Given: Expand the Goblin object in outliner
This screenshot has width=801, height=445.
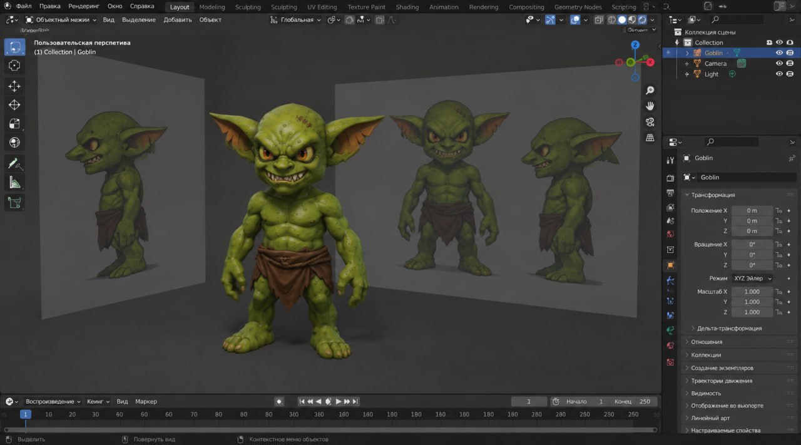Looking at the screenshot, I should [687, 53].
